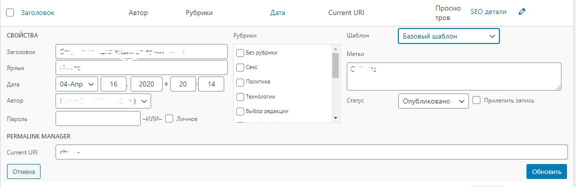
Task: Click the rubric list scroll-down arrow
Action: click(335, 118)
